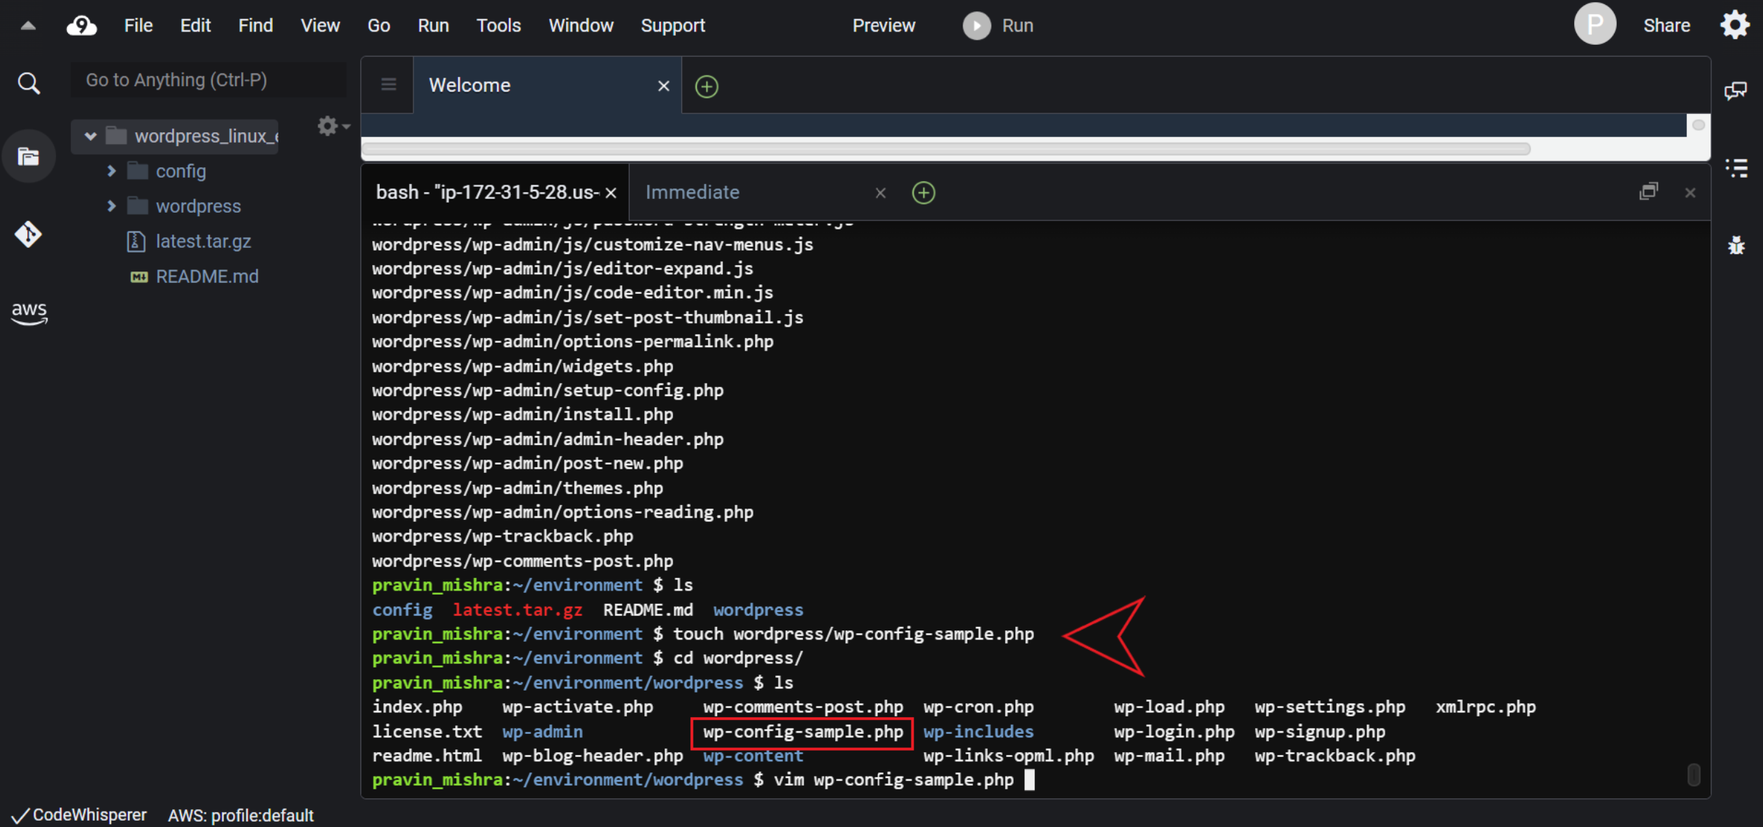The image size is (1763, 827).
Task: Expand the config folder
Action: click(111, 171)
